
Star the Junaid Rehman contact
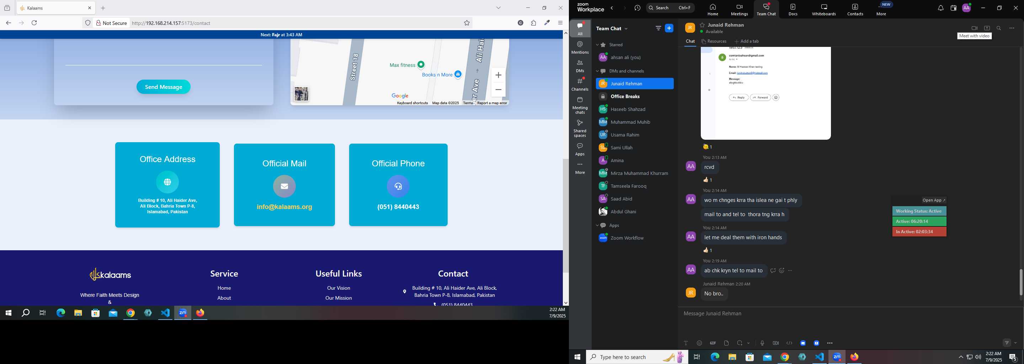703,25
